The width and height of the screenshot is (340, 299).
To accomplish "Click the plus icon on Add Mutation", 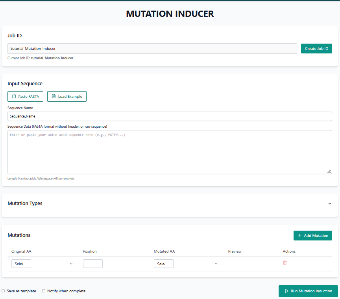I will coord(299,235).
